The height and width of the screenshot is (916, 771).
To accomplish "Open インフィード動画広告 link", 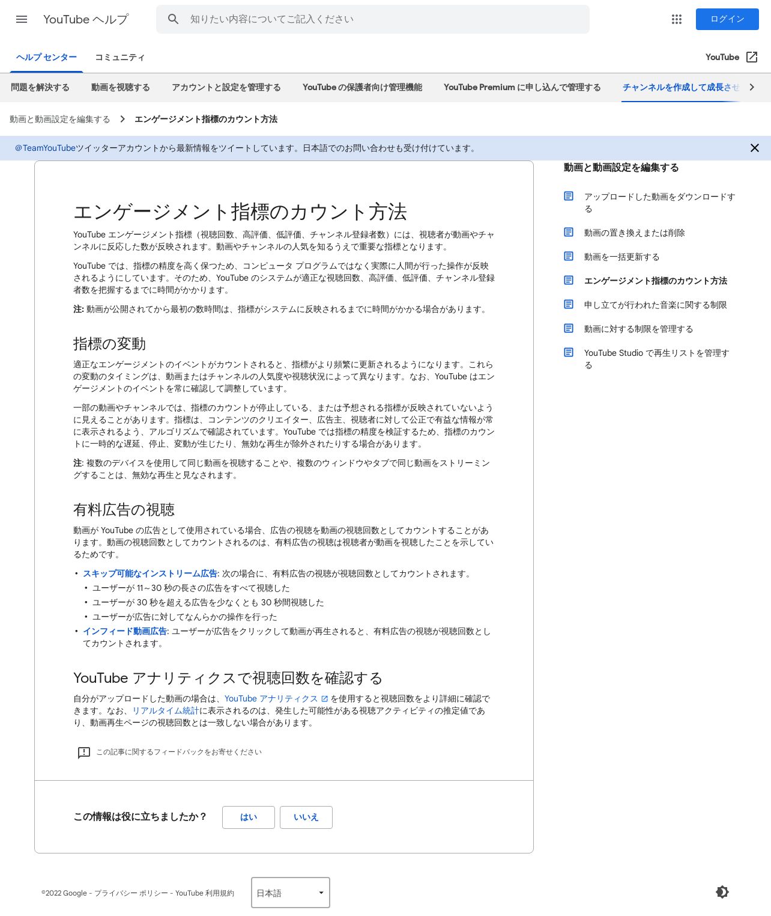I will (125, 632).
